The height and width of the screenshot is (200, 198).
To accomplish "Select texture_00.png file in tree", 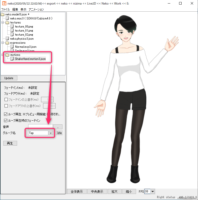I will [x=24, y=27].
